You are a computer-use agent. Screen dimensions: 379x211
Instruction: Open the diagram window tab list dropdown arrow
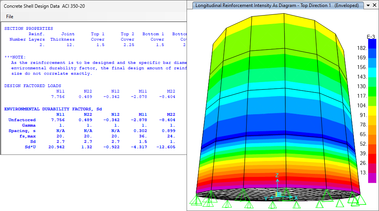pos(367,6)
